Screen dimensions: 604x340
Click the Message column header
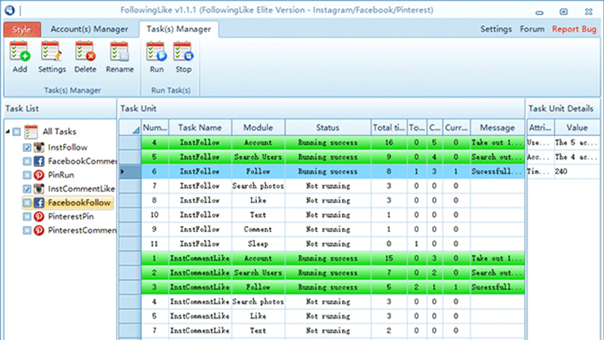tap(497, 128)
